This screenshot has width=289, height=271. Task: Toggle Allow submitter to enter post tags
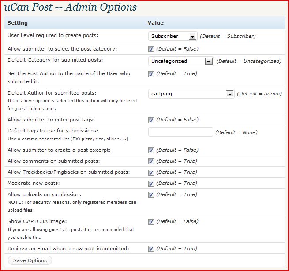coord(151,120)
